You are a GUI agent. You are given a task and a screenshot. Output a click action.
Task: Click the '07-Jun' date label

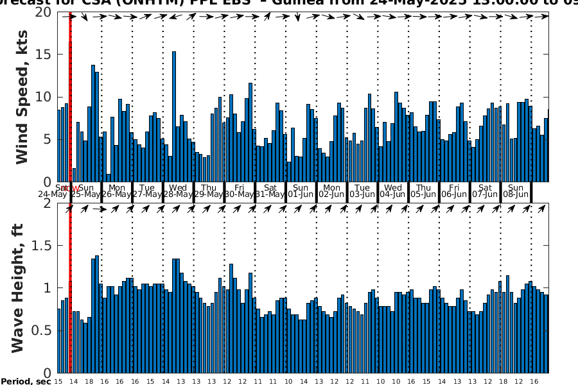(x=485, y=194)
